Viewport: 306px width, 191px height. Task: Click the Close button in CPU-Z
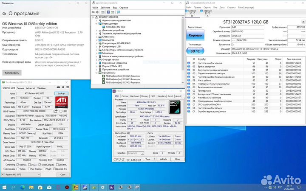coord(177,159)
